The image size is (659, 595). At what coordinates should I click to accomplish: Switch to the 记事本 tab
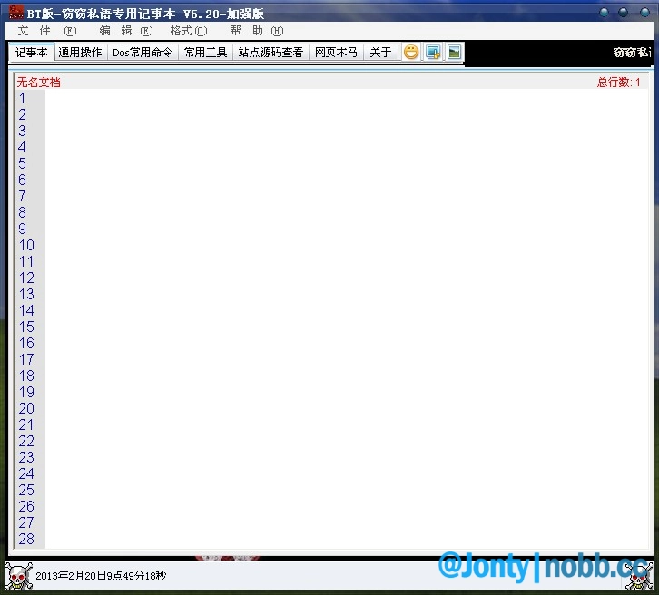32,53
